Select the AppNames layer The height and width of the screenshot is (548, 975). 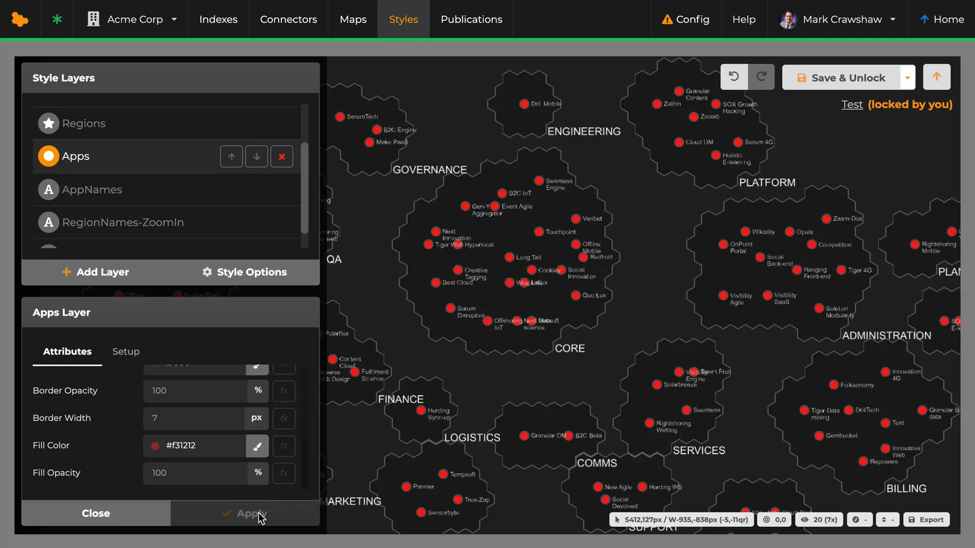tap(166, 189)
